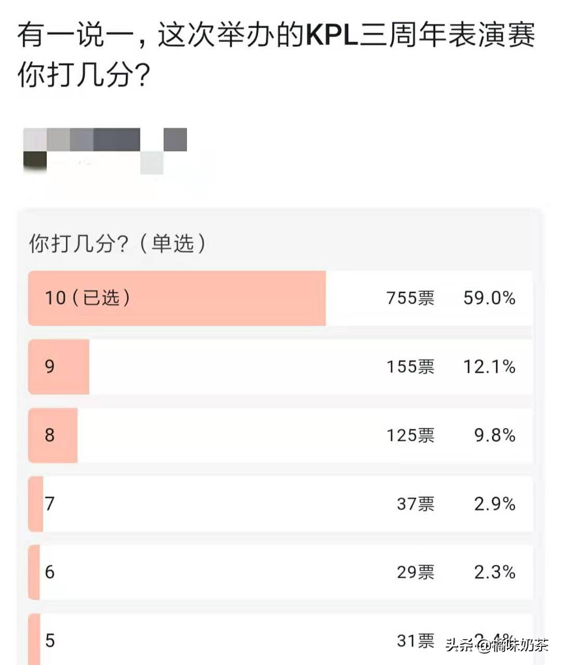Select the poll option 8
Image resolution: width=561 pixels, height=665 pixels.
coord(280,435)
